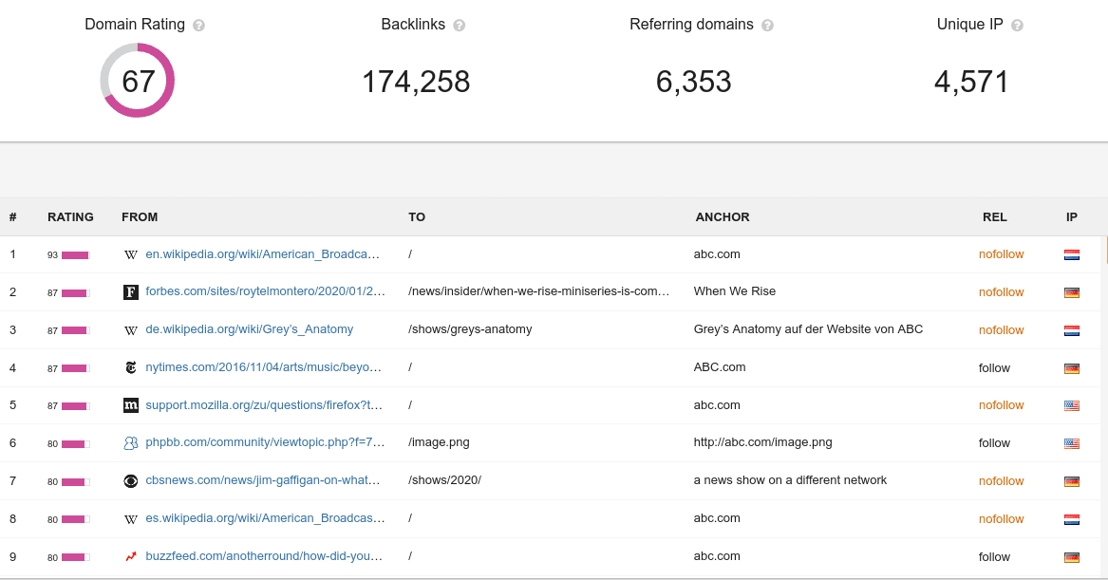Screen dimensions: 1108x580
Task: Click 'nofollow' in the en.wikipedia.org row
Action: (x=1002, y=254)
